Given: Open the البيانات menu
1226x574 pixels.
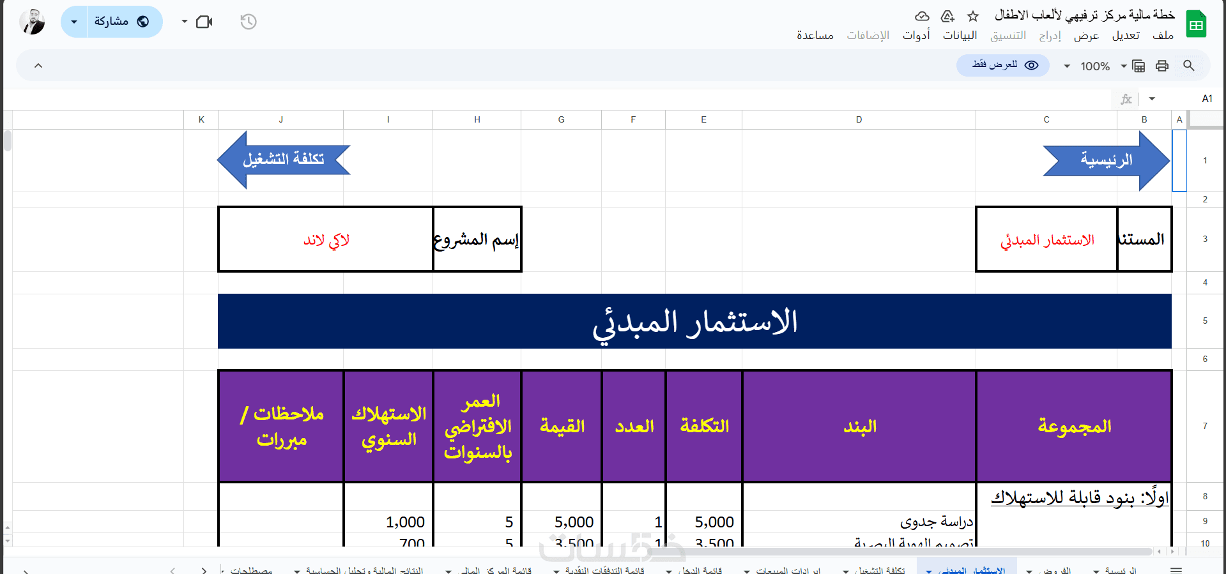Looking at the screenshot, I should click(x=960, y=36).
